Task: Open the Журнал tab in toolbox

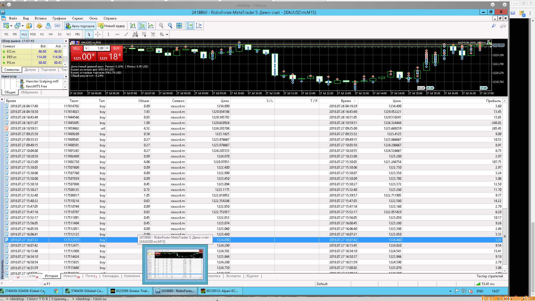Action: (252, 276)
